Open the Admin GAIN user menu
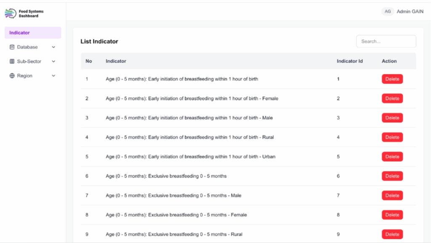Viewport: 431px width, 243px height. (x=410, y=11)
